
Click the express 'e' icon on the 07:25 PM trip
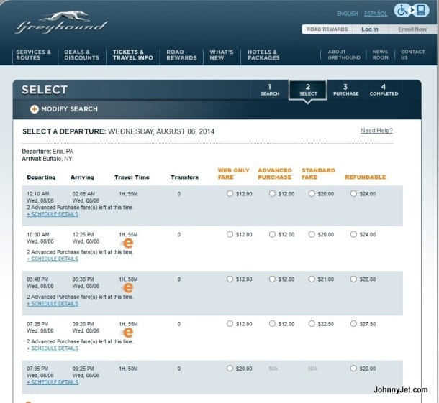click(x=127, y=333)
